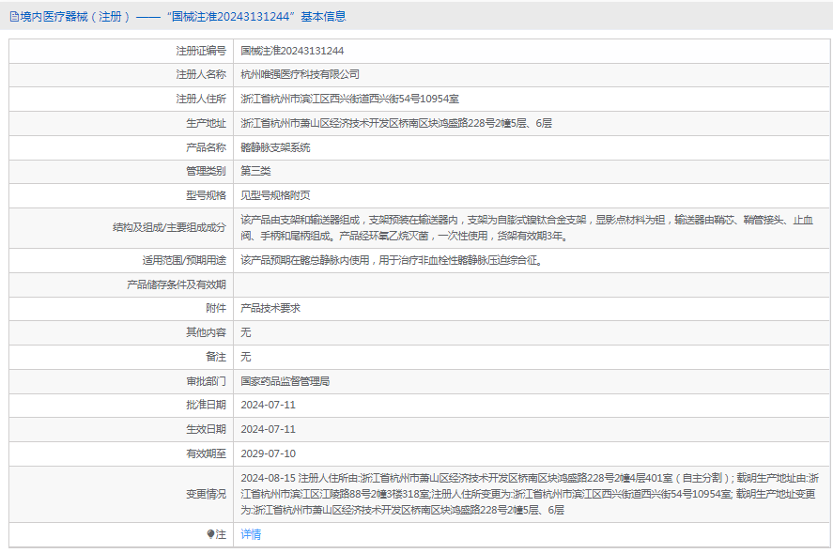Select production address ending 2幢5层、6层
Viewport: 833px width, 553px height.
[396, 123]
